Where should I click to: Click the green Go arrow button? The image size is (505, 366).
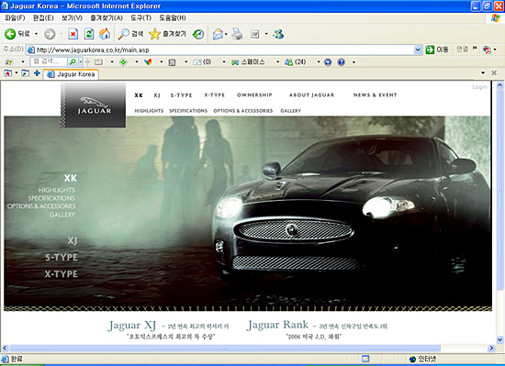(430, 50)
